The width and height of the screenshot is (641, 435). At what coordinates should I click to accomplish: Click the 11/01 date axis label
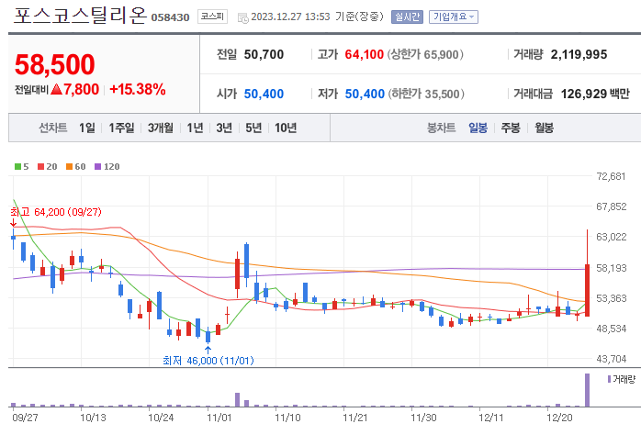tap(219, 418)
